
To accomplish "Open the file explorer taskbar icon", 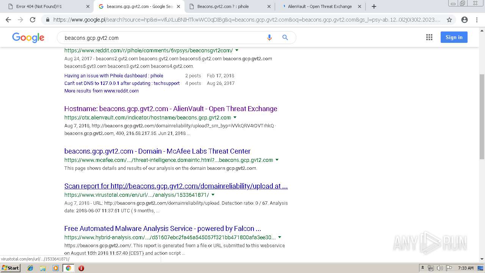I will (43, 268).
